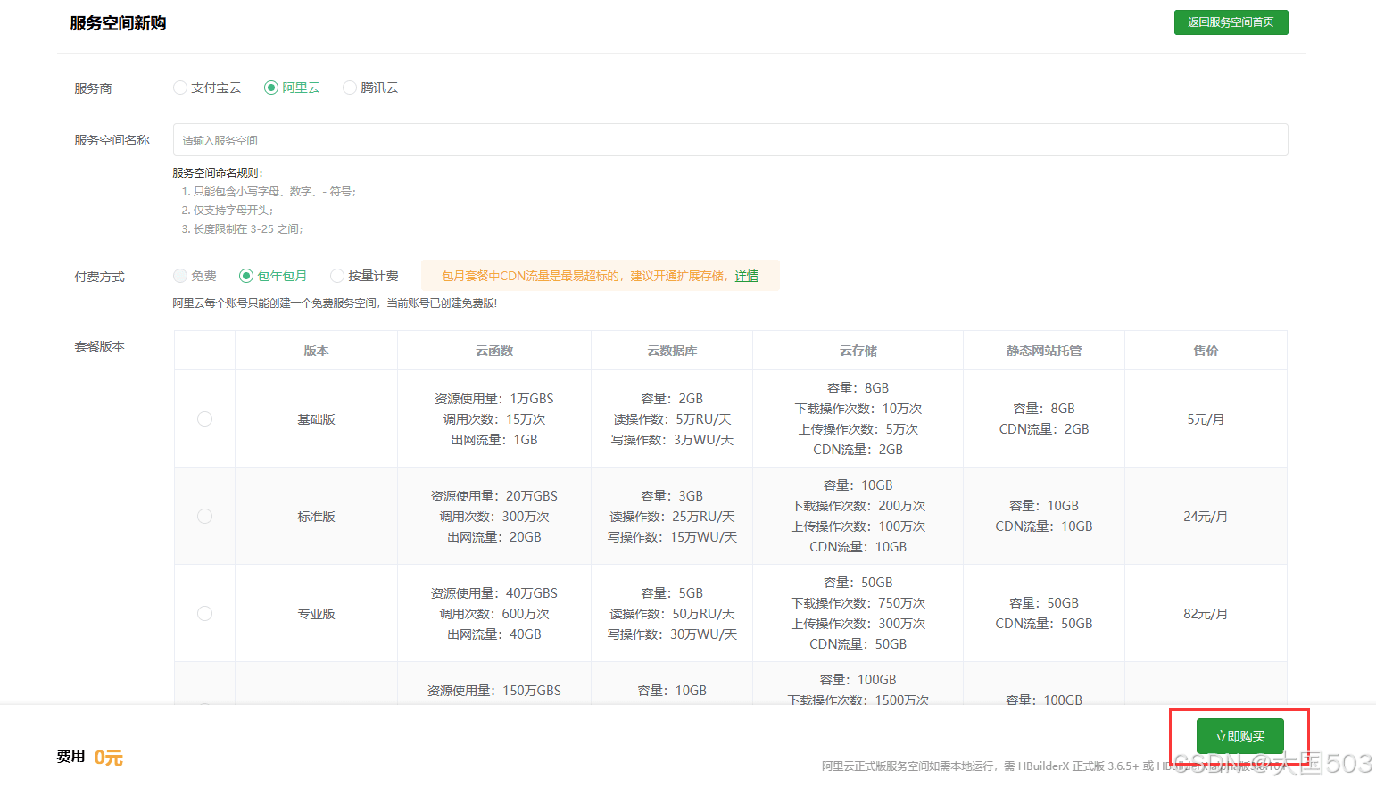Click the 返回服务空间首页 button
Image resolution: width=1376 pixels, height=787 pixels.
pyautogui.click(x=1231, y=22)
